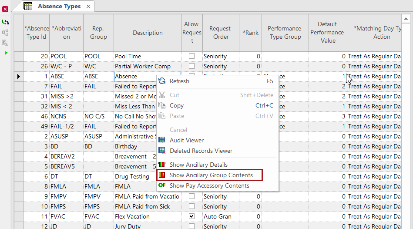
Task: Sort by Rep. Group column header
Action: tap(98, 33)
